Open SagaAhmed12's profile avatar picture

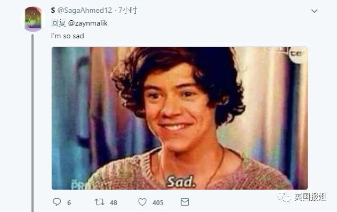pyautogui.click(x=33, y=19)
